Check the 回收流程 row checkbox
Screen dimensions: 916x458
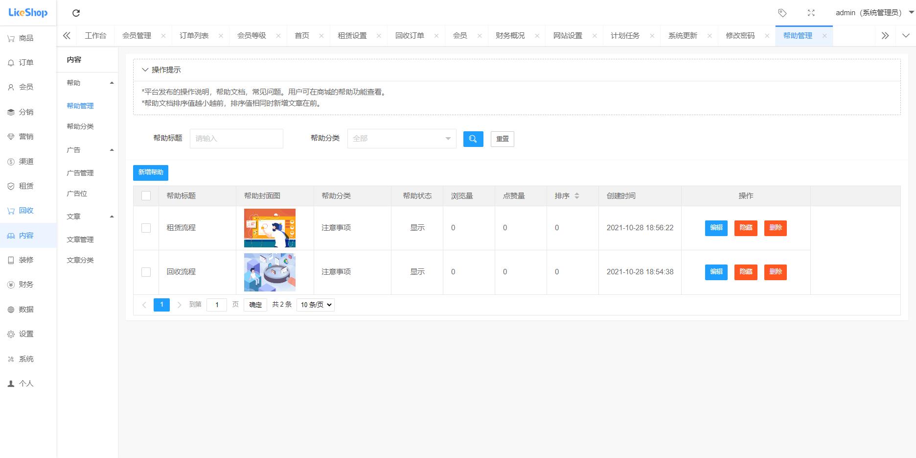point(146,272)
